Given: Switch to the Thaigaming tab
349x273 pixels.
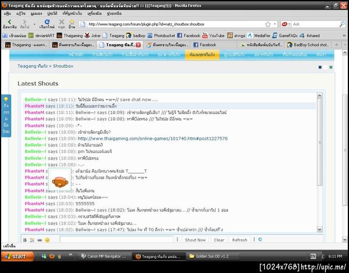Looking at the screenshot, I should (26, 45).
